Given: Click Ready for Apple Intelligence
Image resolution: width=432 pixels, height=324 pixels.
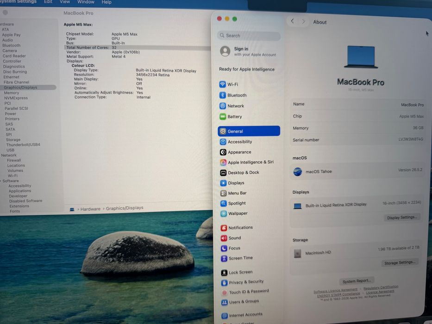Looking at the screenshot, I should click(247, 69).
